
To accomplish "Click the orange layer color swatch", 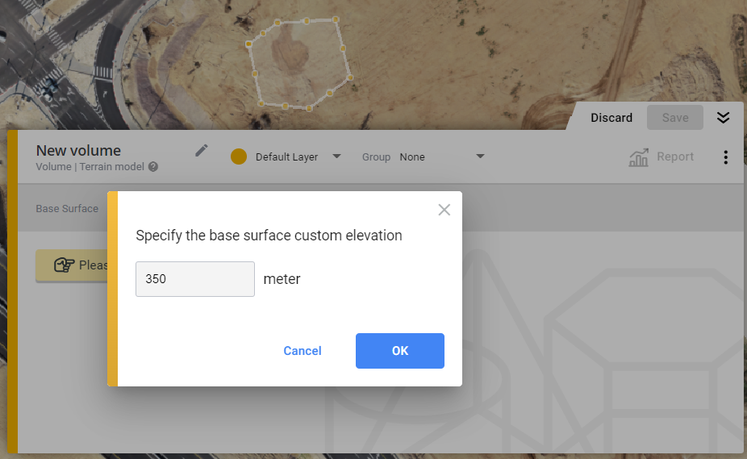I will [239, 156].
